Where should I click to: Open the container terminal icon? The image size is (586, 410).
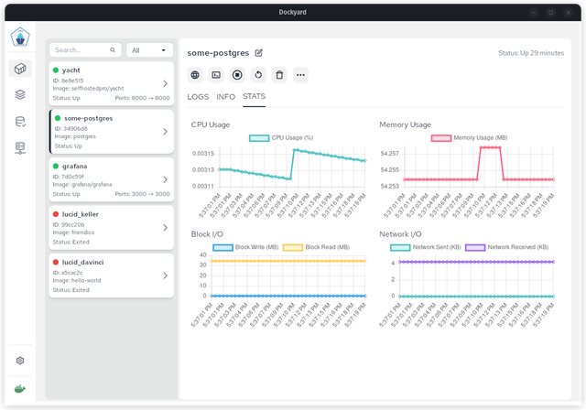point(216,75)
